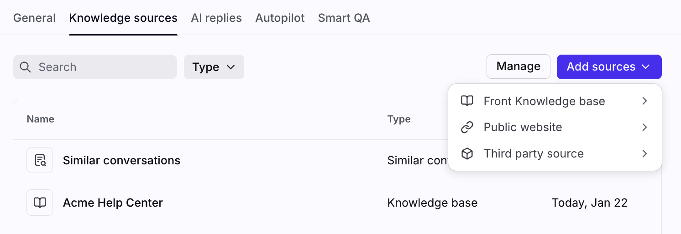Select the Knowledge sources tab
This screenshot has height=234, width=681.
click(123, 18)
